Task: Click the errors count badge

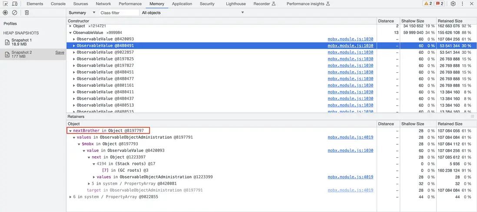Action: coord(440,3)
